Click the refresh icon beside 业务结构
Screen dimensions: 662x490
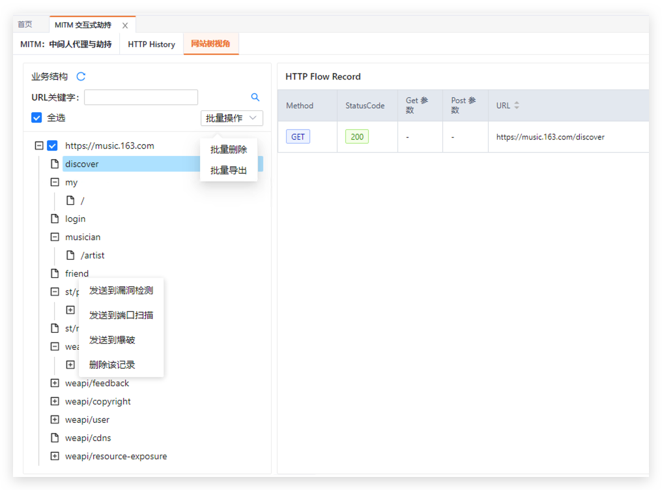pyautogui.click(x=81, y=76)
